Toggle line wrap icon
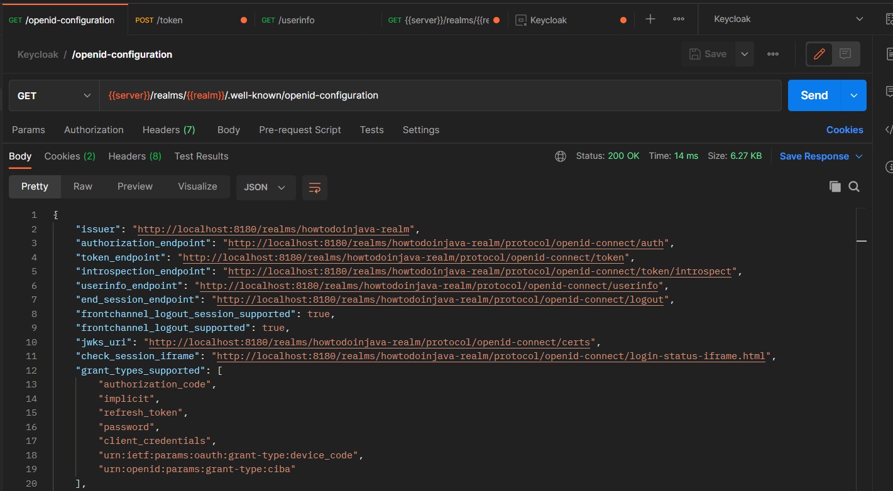The height and width of the screenshot is (491, 893). pos(315,187)
